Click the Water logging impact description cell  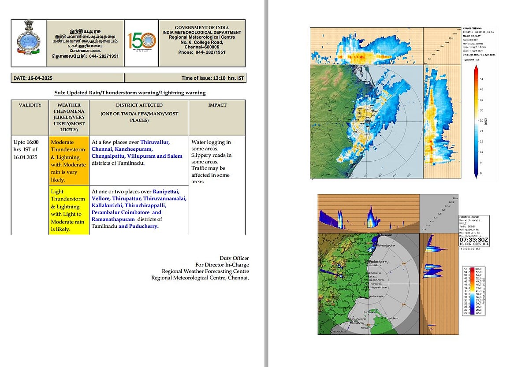coord(211,162)
